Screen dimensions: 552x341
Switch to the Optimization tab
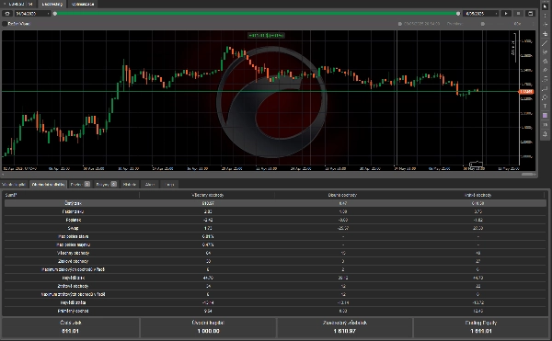coord(83,4)
